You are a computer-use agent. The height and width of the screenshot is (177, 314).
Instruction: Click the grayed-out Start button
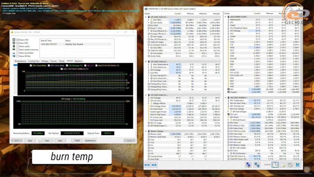point(17,140)
